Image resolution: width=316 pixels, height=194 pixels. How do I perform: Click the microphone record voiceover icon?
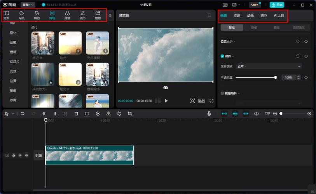tap(209, 114)
